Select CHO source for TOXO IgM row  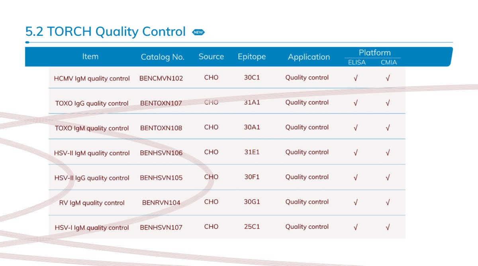click(x=211, y=127)
